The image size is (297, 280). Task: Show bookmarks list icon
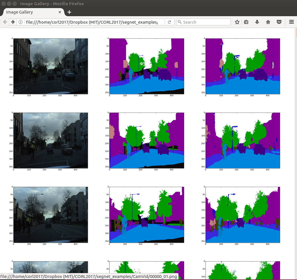click(246, 22)
